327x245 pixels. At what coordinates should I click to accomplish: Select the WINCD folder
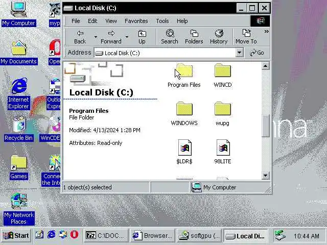(x=223, y=76)
